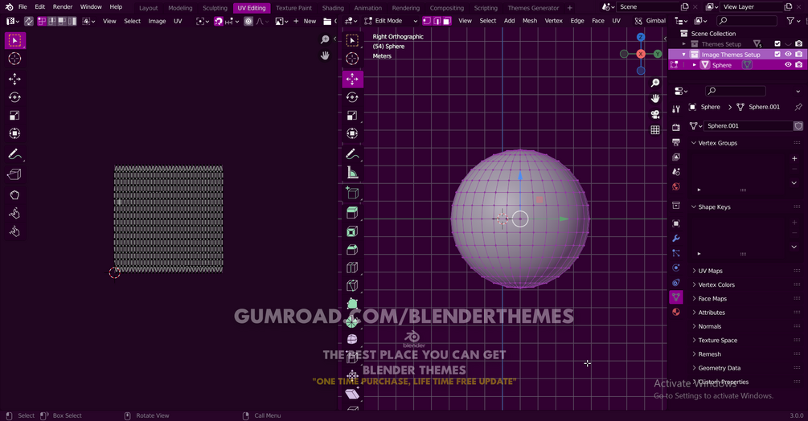Image resolution: width=808 pixels, height=421 pixels.
Task: Select the Move tool in UV editor
Action: (14, 79)
